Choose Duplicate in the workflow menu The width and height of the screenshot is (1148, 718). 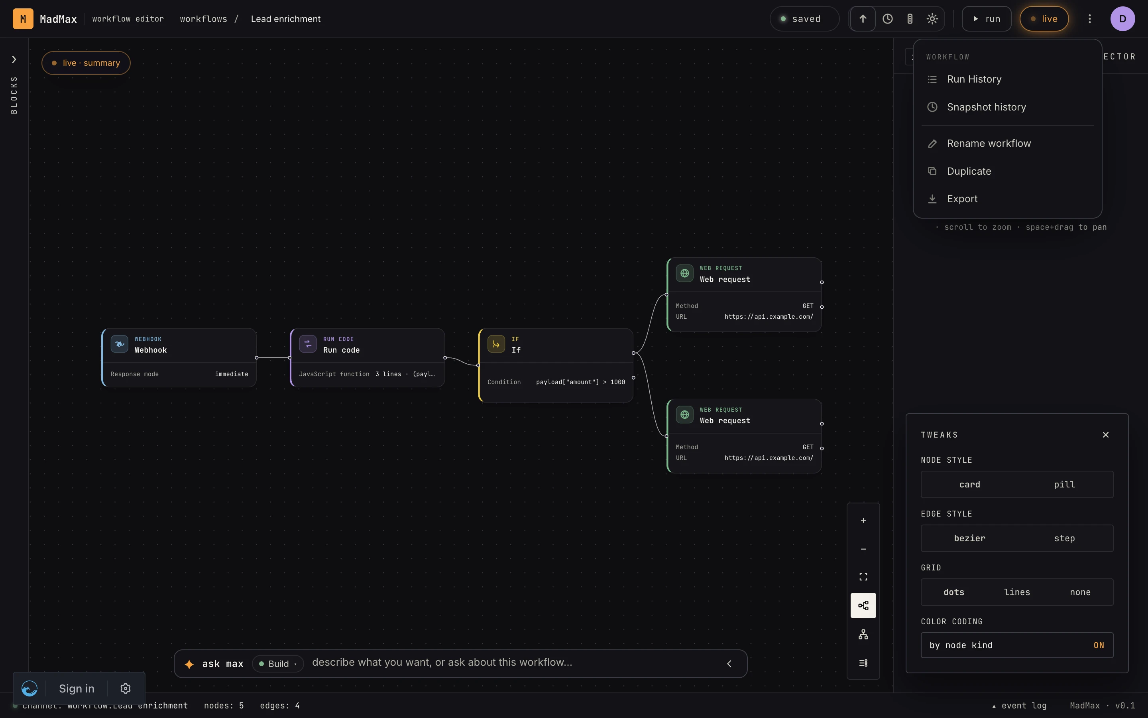1007,171
